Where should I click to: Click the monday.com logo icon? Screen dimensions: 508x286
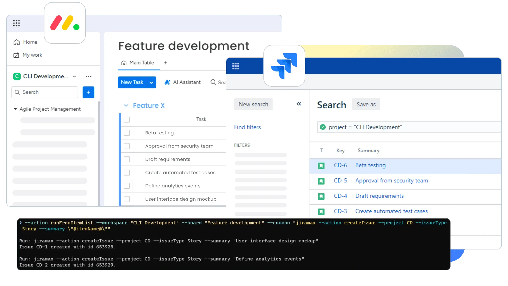[x=65, y=23]
